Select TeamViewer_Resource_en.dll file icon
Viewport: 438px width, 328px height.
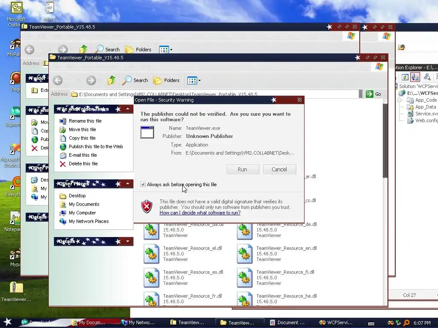pos(244,254)
